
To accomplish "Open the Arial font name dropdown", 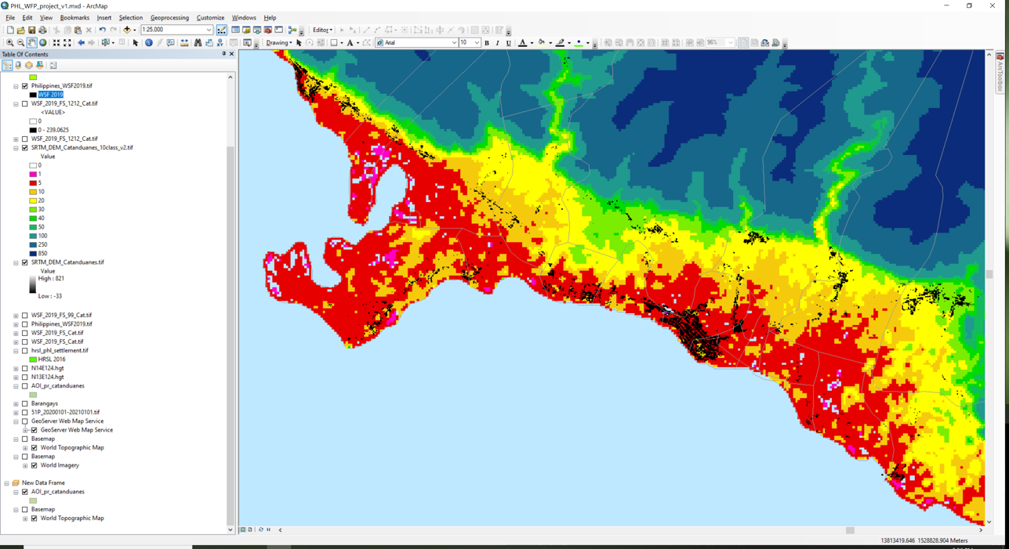I will point(454,43).
